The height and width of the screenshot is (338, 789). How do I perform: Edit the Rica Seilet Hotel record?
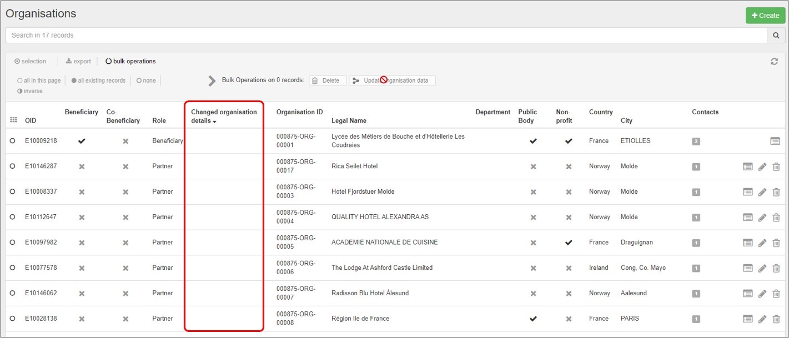coord(762,167)
